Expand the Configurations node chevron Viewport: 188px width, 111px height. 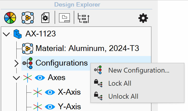[16, 63]
